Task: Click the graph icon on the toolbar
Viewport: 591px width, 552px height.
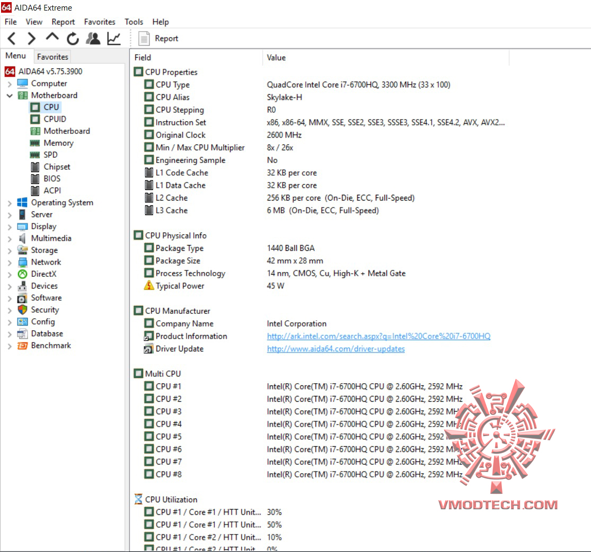Action: (x=113, y=38)
